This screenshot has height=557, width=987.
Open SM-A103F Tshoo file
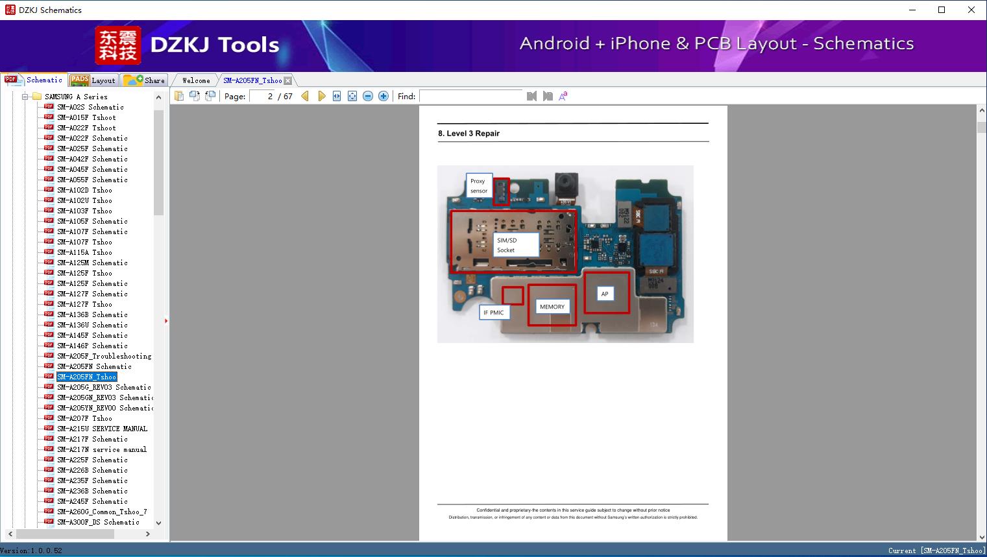[84, 211]
